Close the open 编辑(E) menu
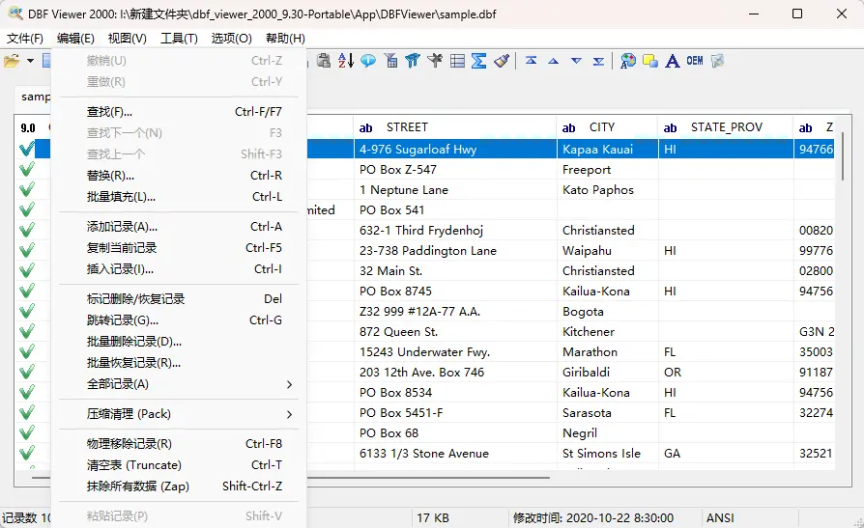Image resolution: width=864 pixels, height=528 pixels. point(75,38)
